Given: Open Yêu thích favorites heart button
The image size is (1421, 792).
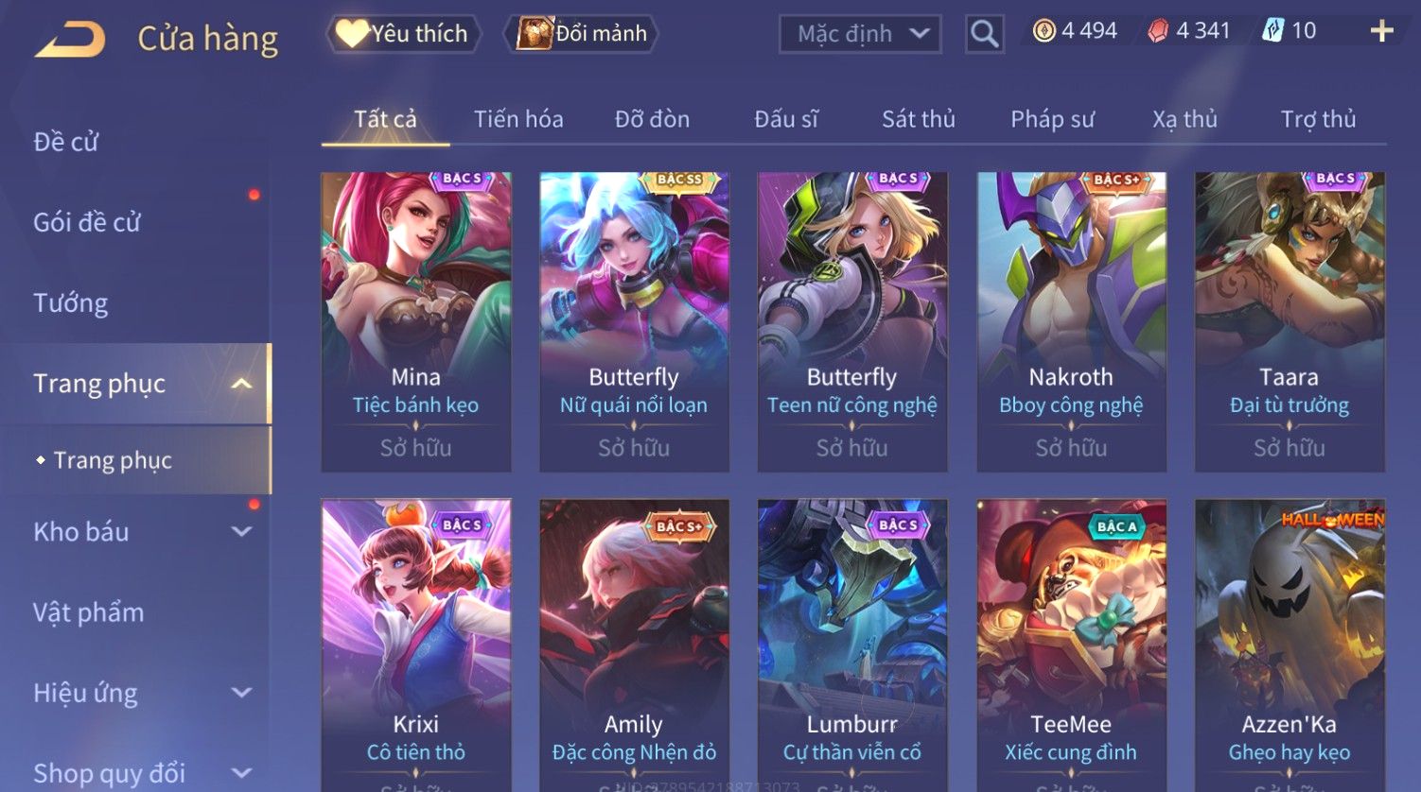Looking at the screenshot, I should tap(404, 34).
